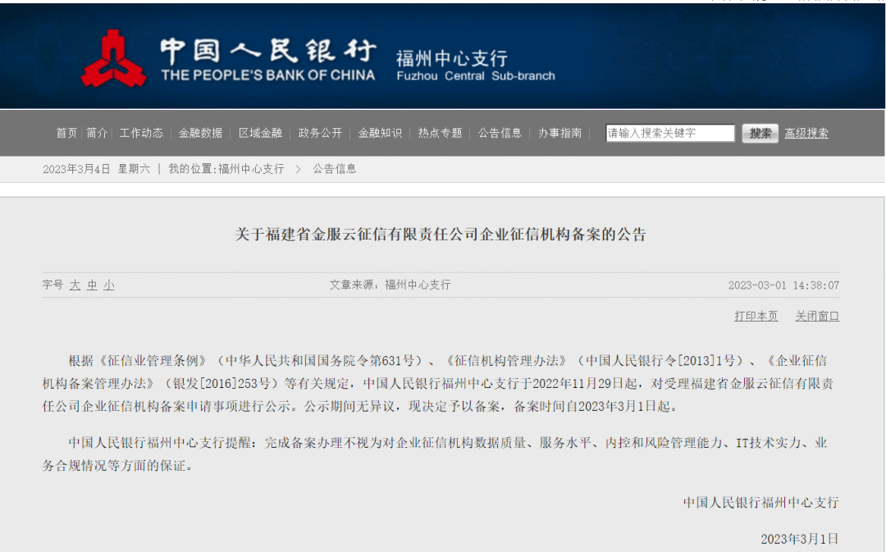
Task: Click the 关闭窗口 link
Action: point(817,317)
